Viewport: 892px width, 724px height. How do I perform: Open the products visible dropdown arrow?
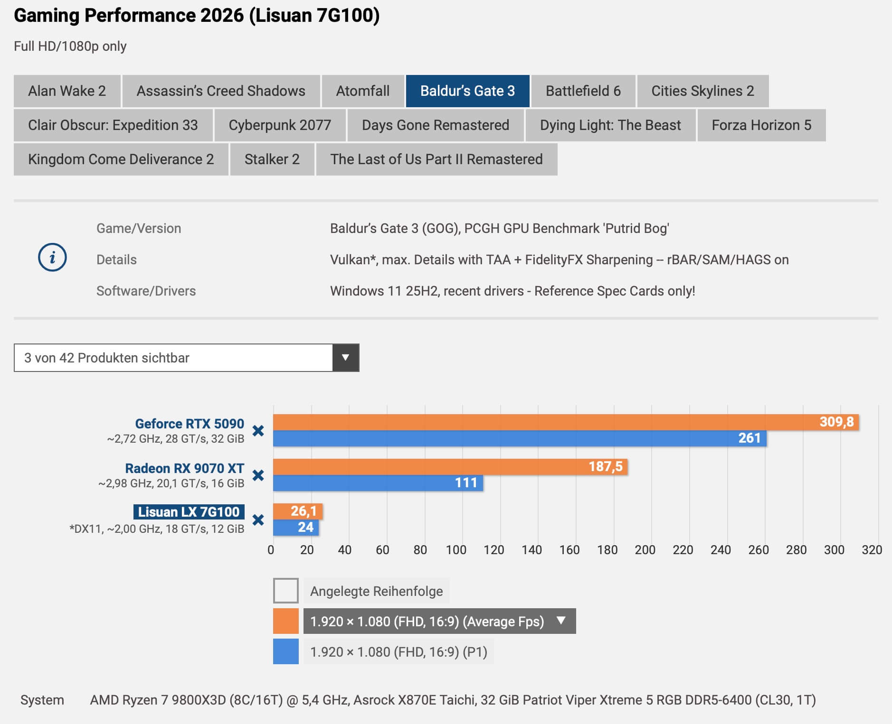tap(345, 358)
